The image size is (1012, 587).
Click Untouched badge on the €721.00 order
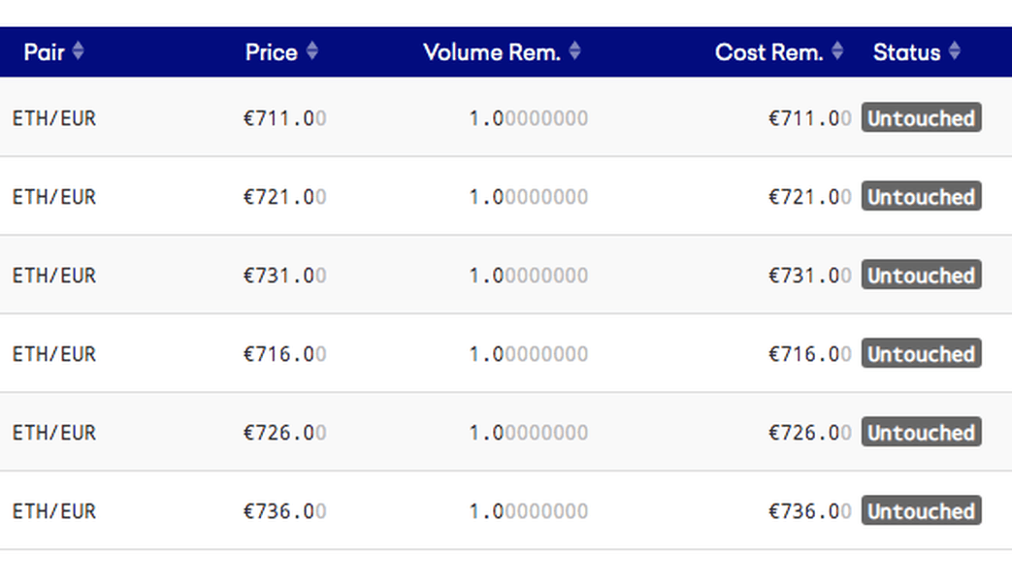(x=921, y=197)
